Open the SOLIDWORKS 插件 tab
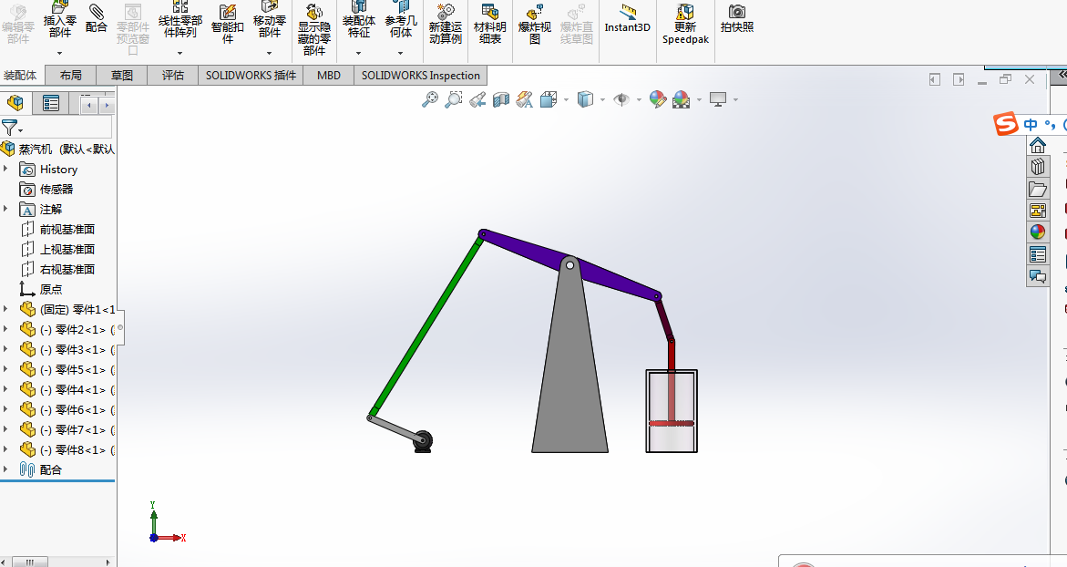 click(251, 76)
